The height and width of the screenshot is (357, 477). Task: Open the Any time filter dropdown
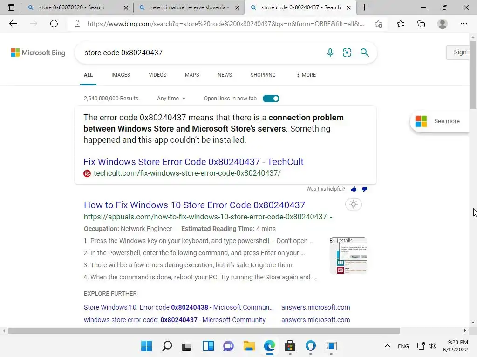coord(171,99)
